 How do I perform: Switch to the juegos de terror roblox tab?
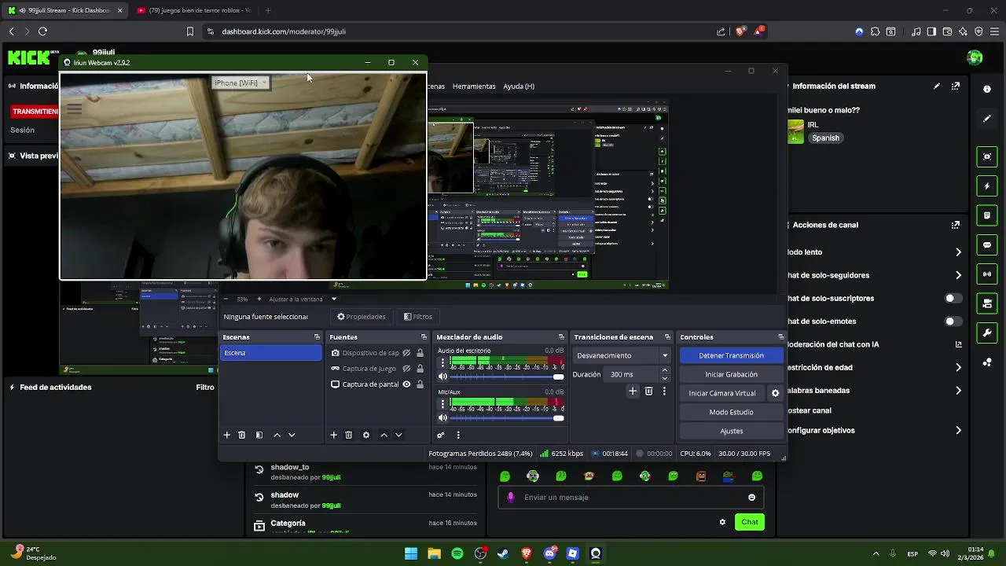pyautogui.click(x=193, y=10)
